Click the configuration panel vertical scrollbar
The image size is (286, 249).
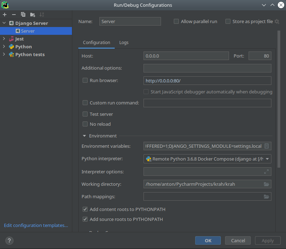click(x=279, y=99)
